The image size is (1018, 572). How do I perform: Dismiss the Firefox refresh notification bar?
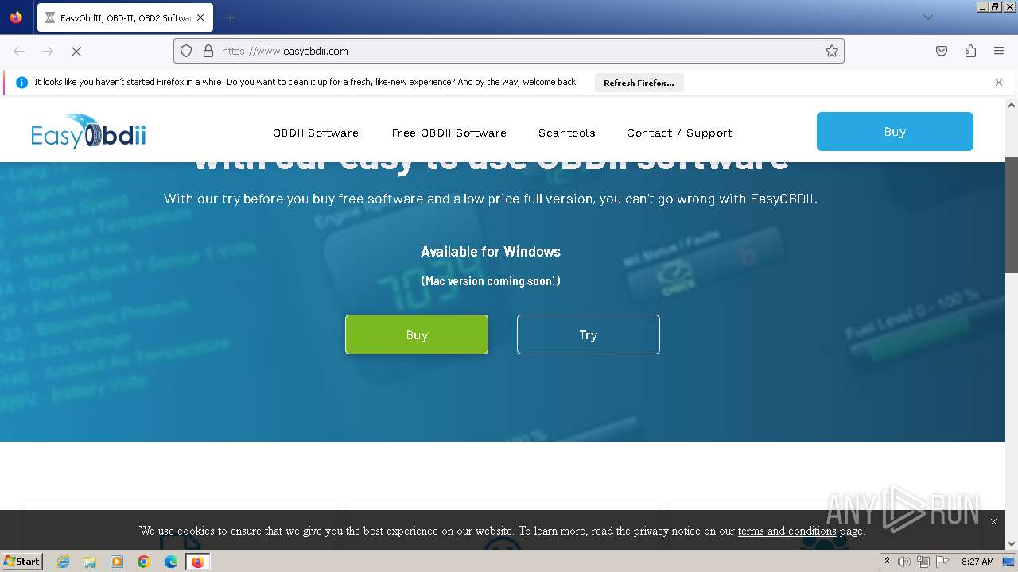999,83
